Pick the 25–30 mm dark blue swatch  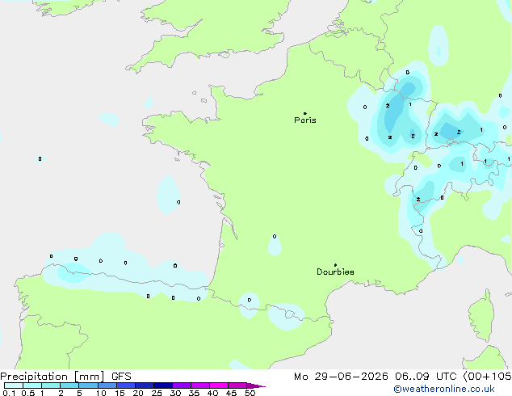pyautogui.click(x=162, y=385)
